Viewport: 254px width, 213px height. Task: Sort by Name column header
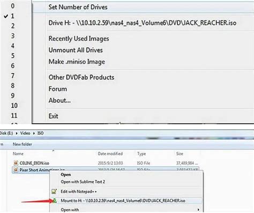[18, 154]
